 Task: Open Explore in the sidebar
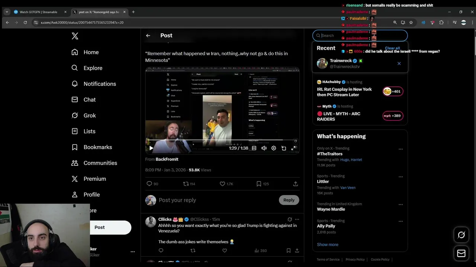[x=87, y=68]
